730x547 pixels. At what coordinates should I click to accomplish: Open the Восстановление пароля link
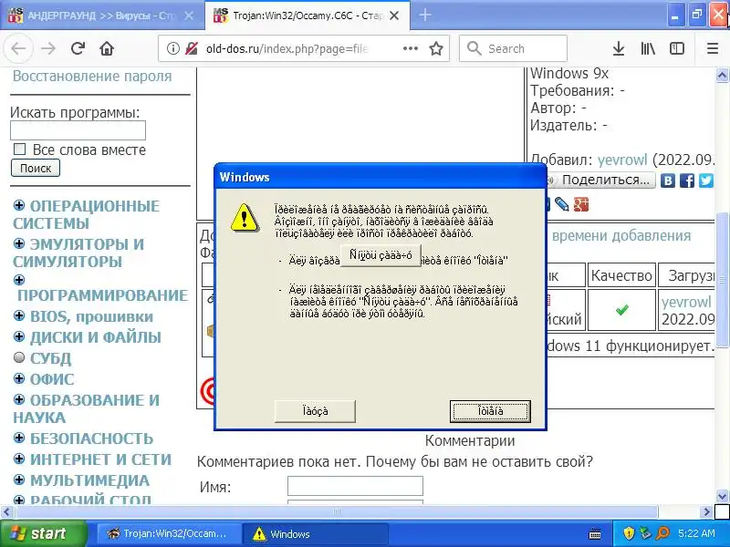click(92, 76)
